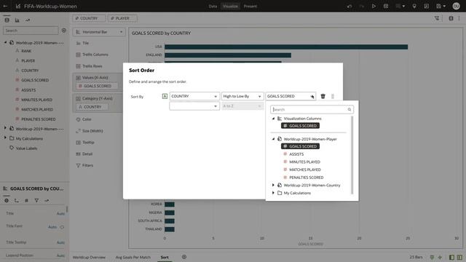The width and height of the screenshot is (466, 262).
Task: Open the Data pane icon in left panel
Action: click(x=7, y=20)
